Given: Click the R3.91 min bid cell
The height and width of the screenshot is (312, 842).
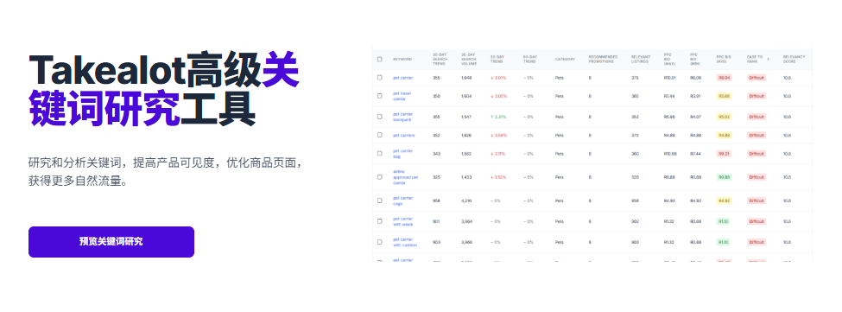Looking at the screenshot, I should [x=696, y=96].
